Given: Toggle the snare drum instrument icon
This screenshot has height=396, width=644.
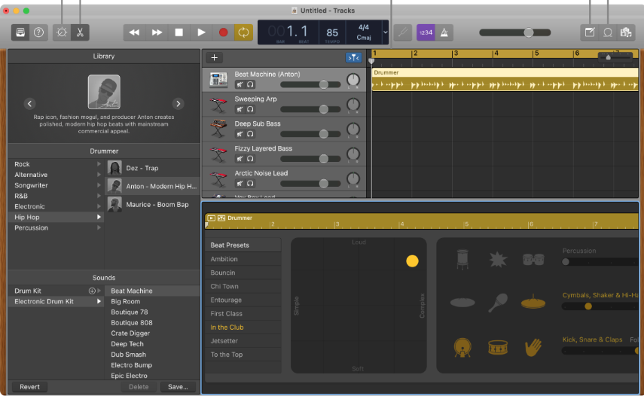Looking at the screenshot, I should coord(498,347).
